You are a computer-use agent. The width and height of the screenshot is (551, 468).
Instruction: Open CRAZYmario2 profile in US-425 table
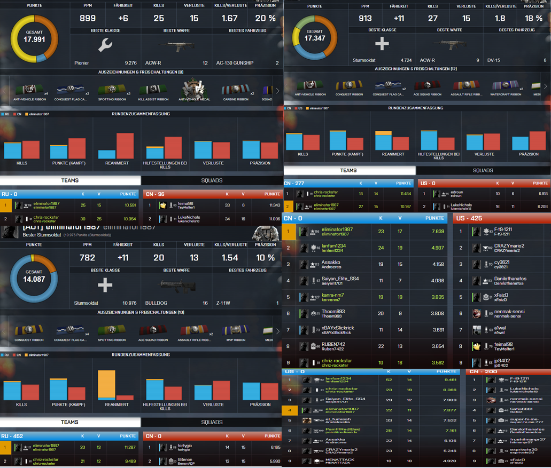[x=509, y=248]
